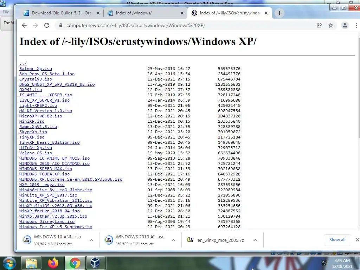Open the Light-XPSP2.iso link

(38, 105)
